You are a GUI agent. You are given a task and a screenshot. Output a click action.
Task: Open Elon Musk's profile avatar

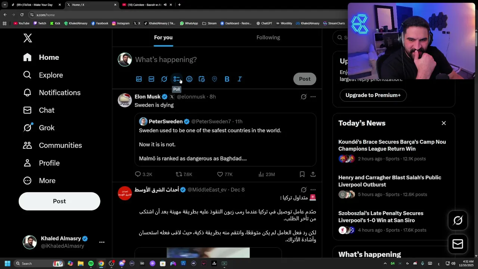(125, 100)
